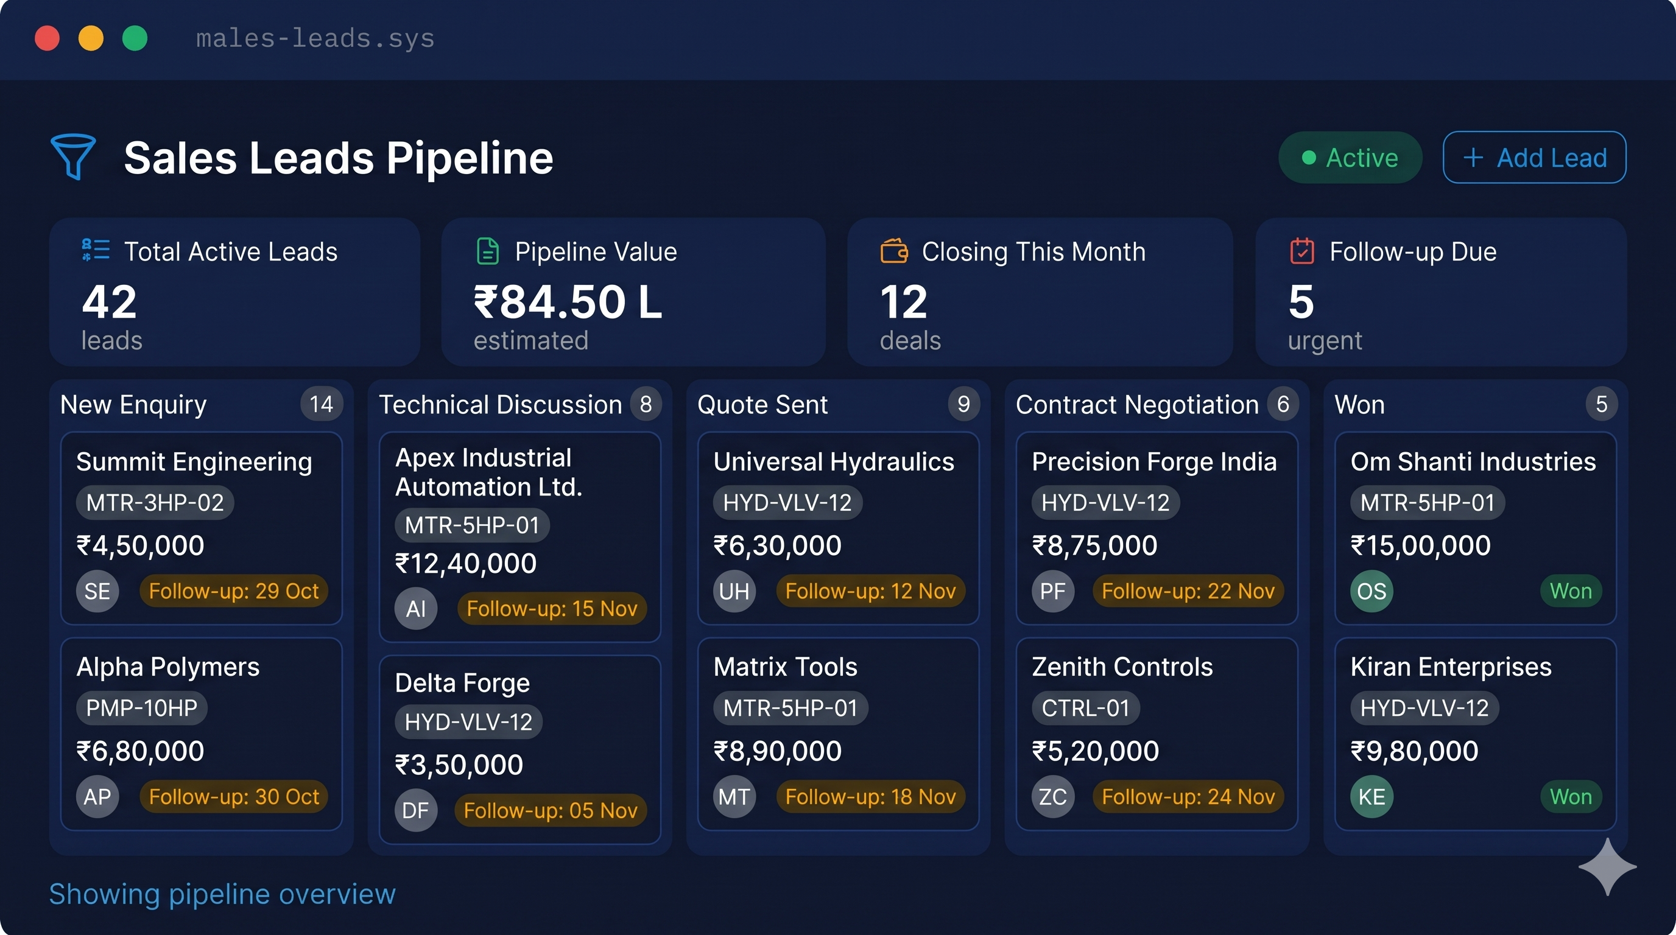Click the ₹84.50 L pipeline value figure

click(x=568, y=303)
